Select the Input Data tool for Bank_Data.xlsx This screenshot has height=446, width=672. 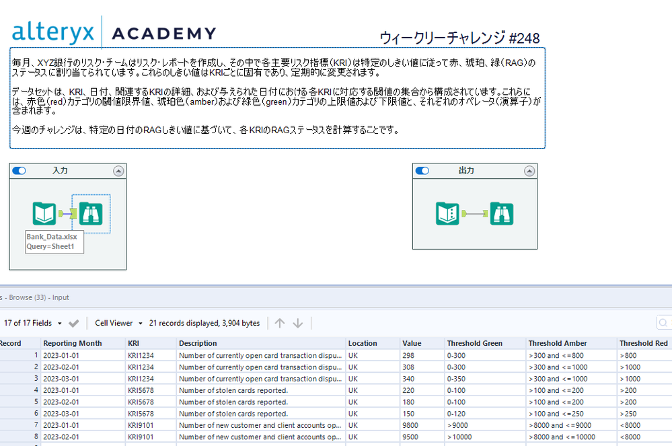pyautogui.click(x=44, y=213)
